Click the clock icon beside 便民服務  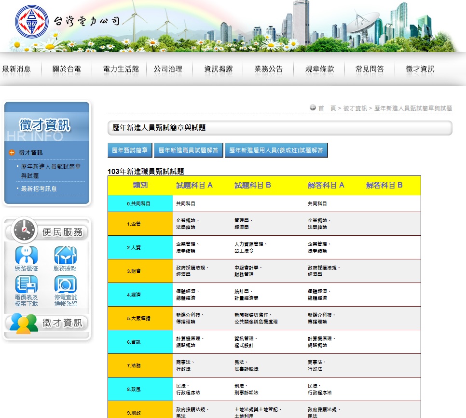pyautogui.click(x=25, y=230)
